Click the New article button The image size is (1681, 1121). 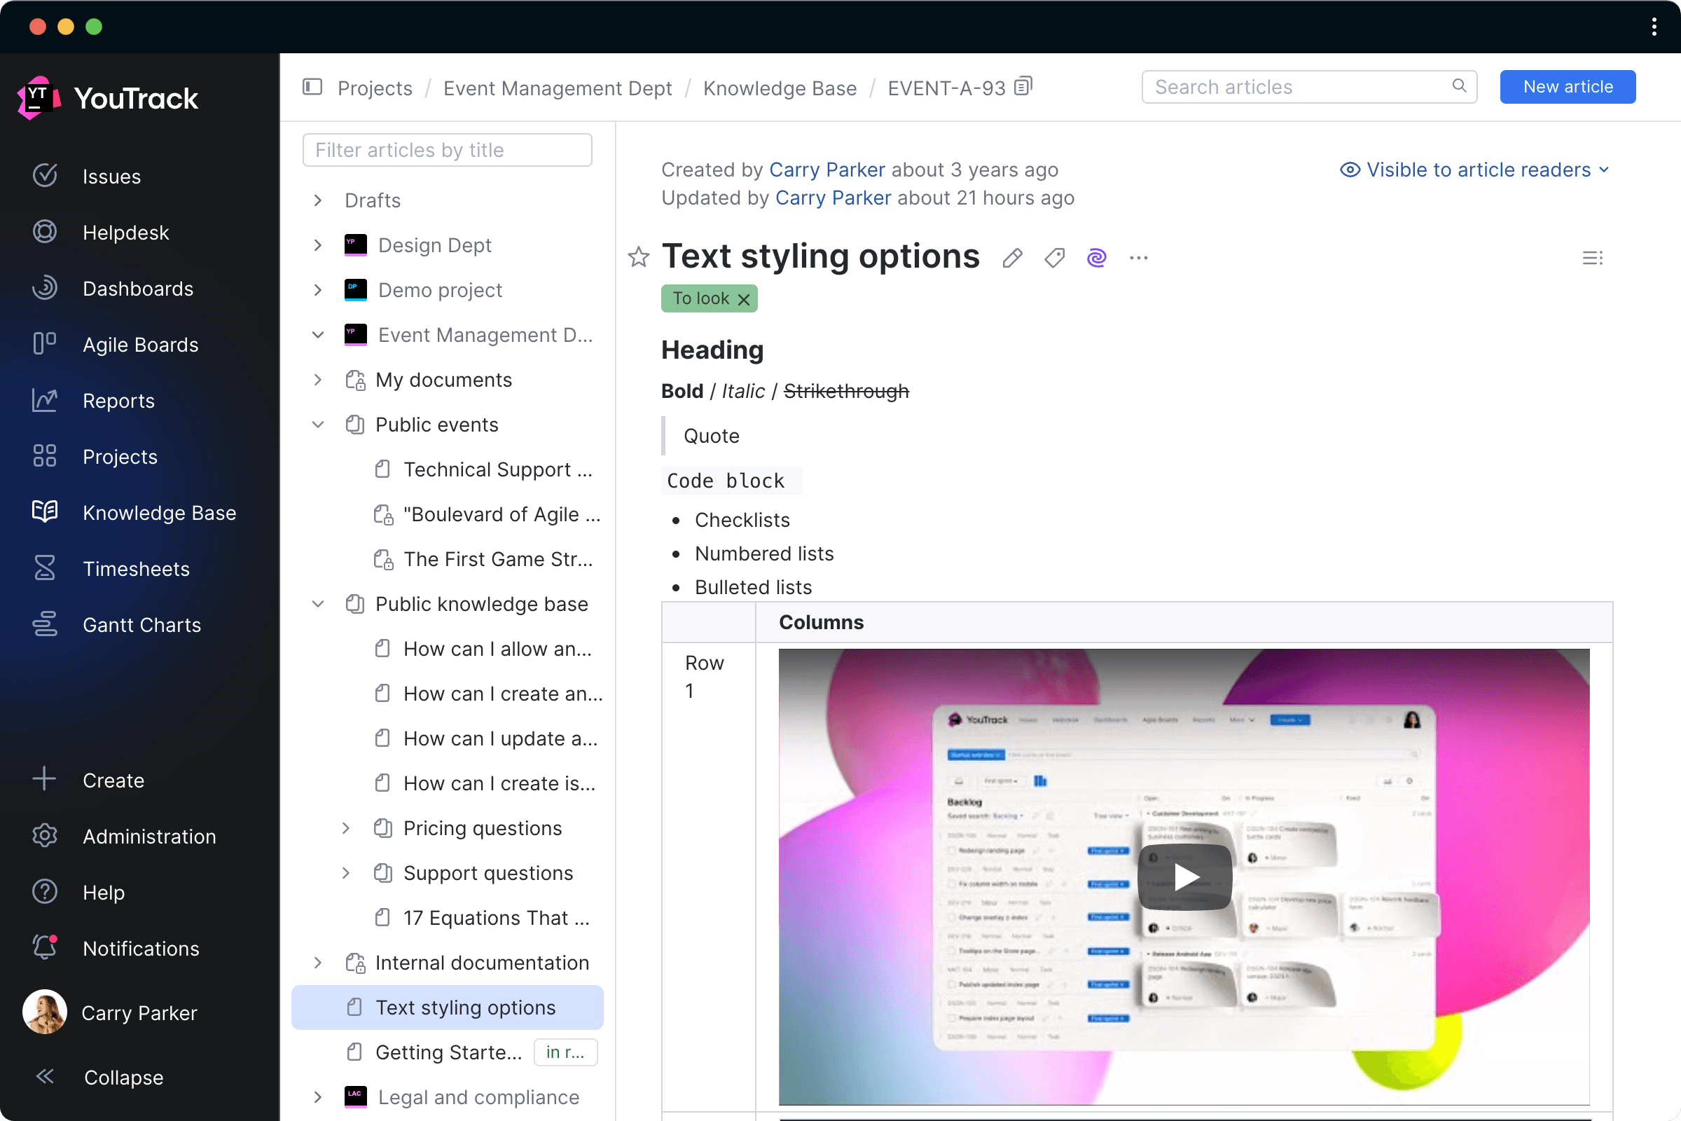[1568, 88]
